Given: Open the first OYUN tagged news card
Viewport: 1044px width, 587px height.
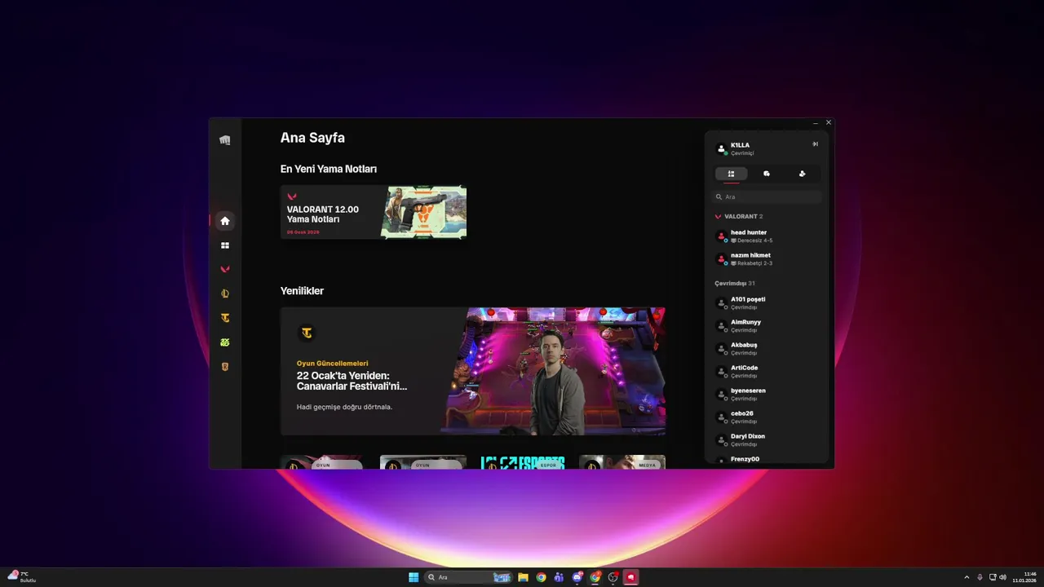Looking at the screenshot, I should click(324, 462).
